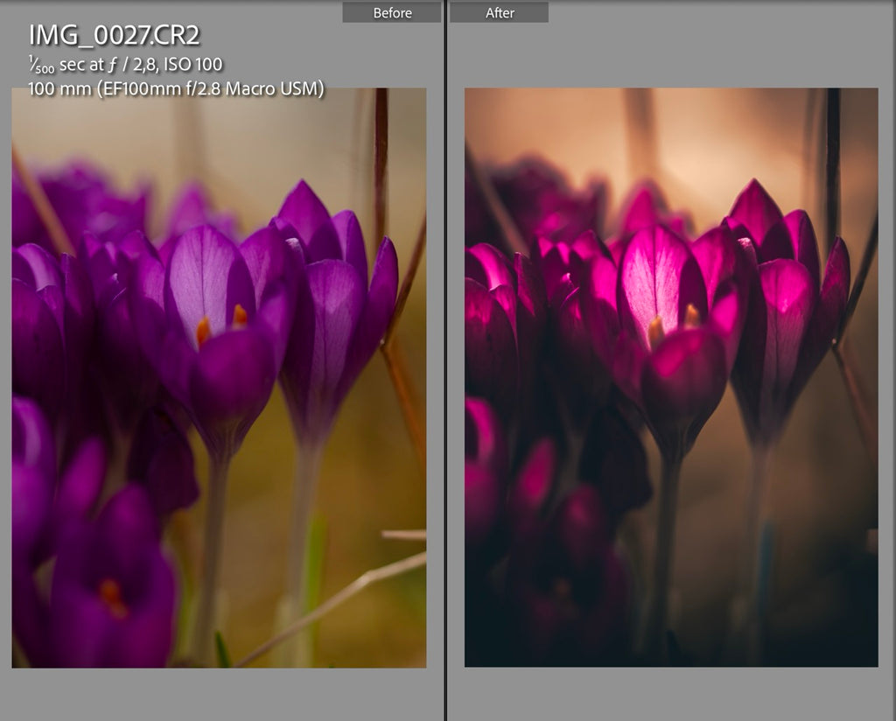Click exposure info '1/500 sec at f / 2,8, ISO 100'
Screen dimensions: 896x721
coord(125,65)
